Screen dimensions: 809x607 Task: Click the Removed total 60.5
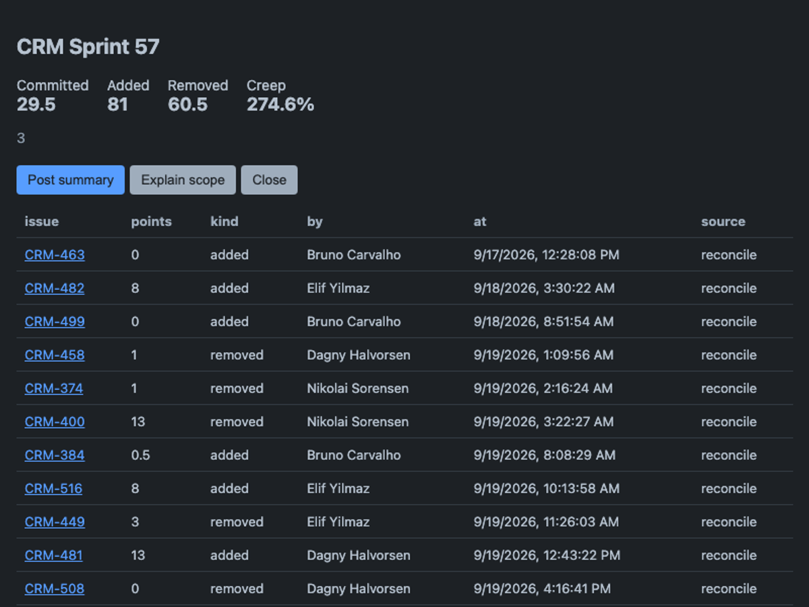[188, 105]
